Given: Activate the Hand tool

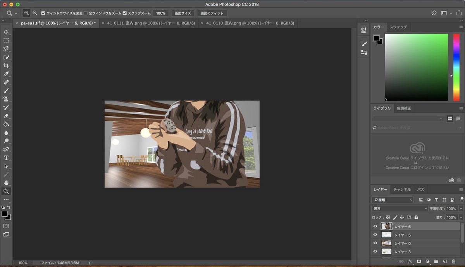Looking at the screenshot, I should tap(6, 183).
